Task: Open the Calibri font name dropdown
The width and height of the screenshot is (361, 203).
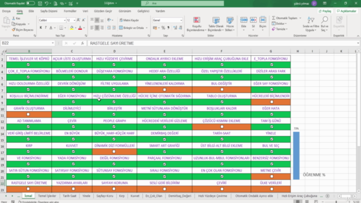Action: point(64,20)
